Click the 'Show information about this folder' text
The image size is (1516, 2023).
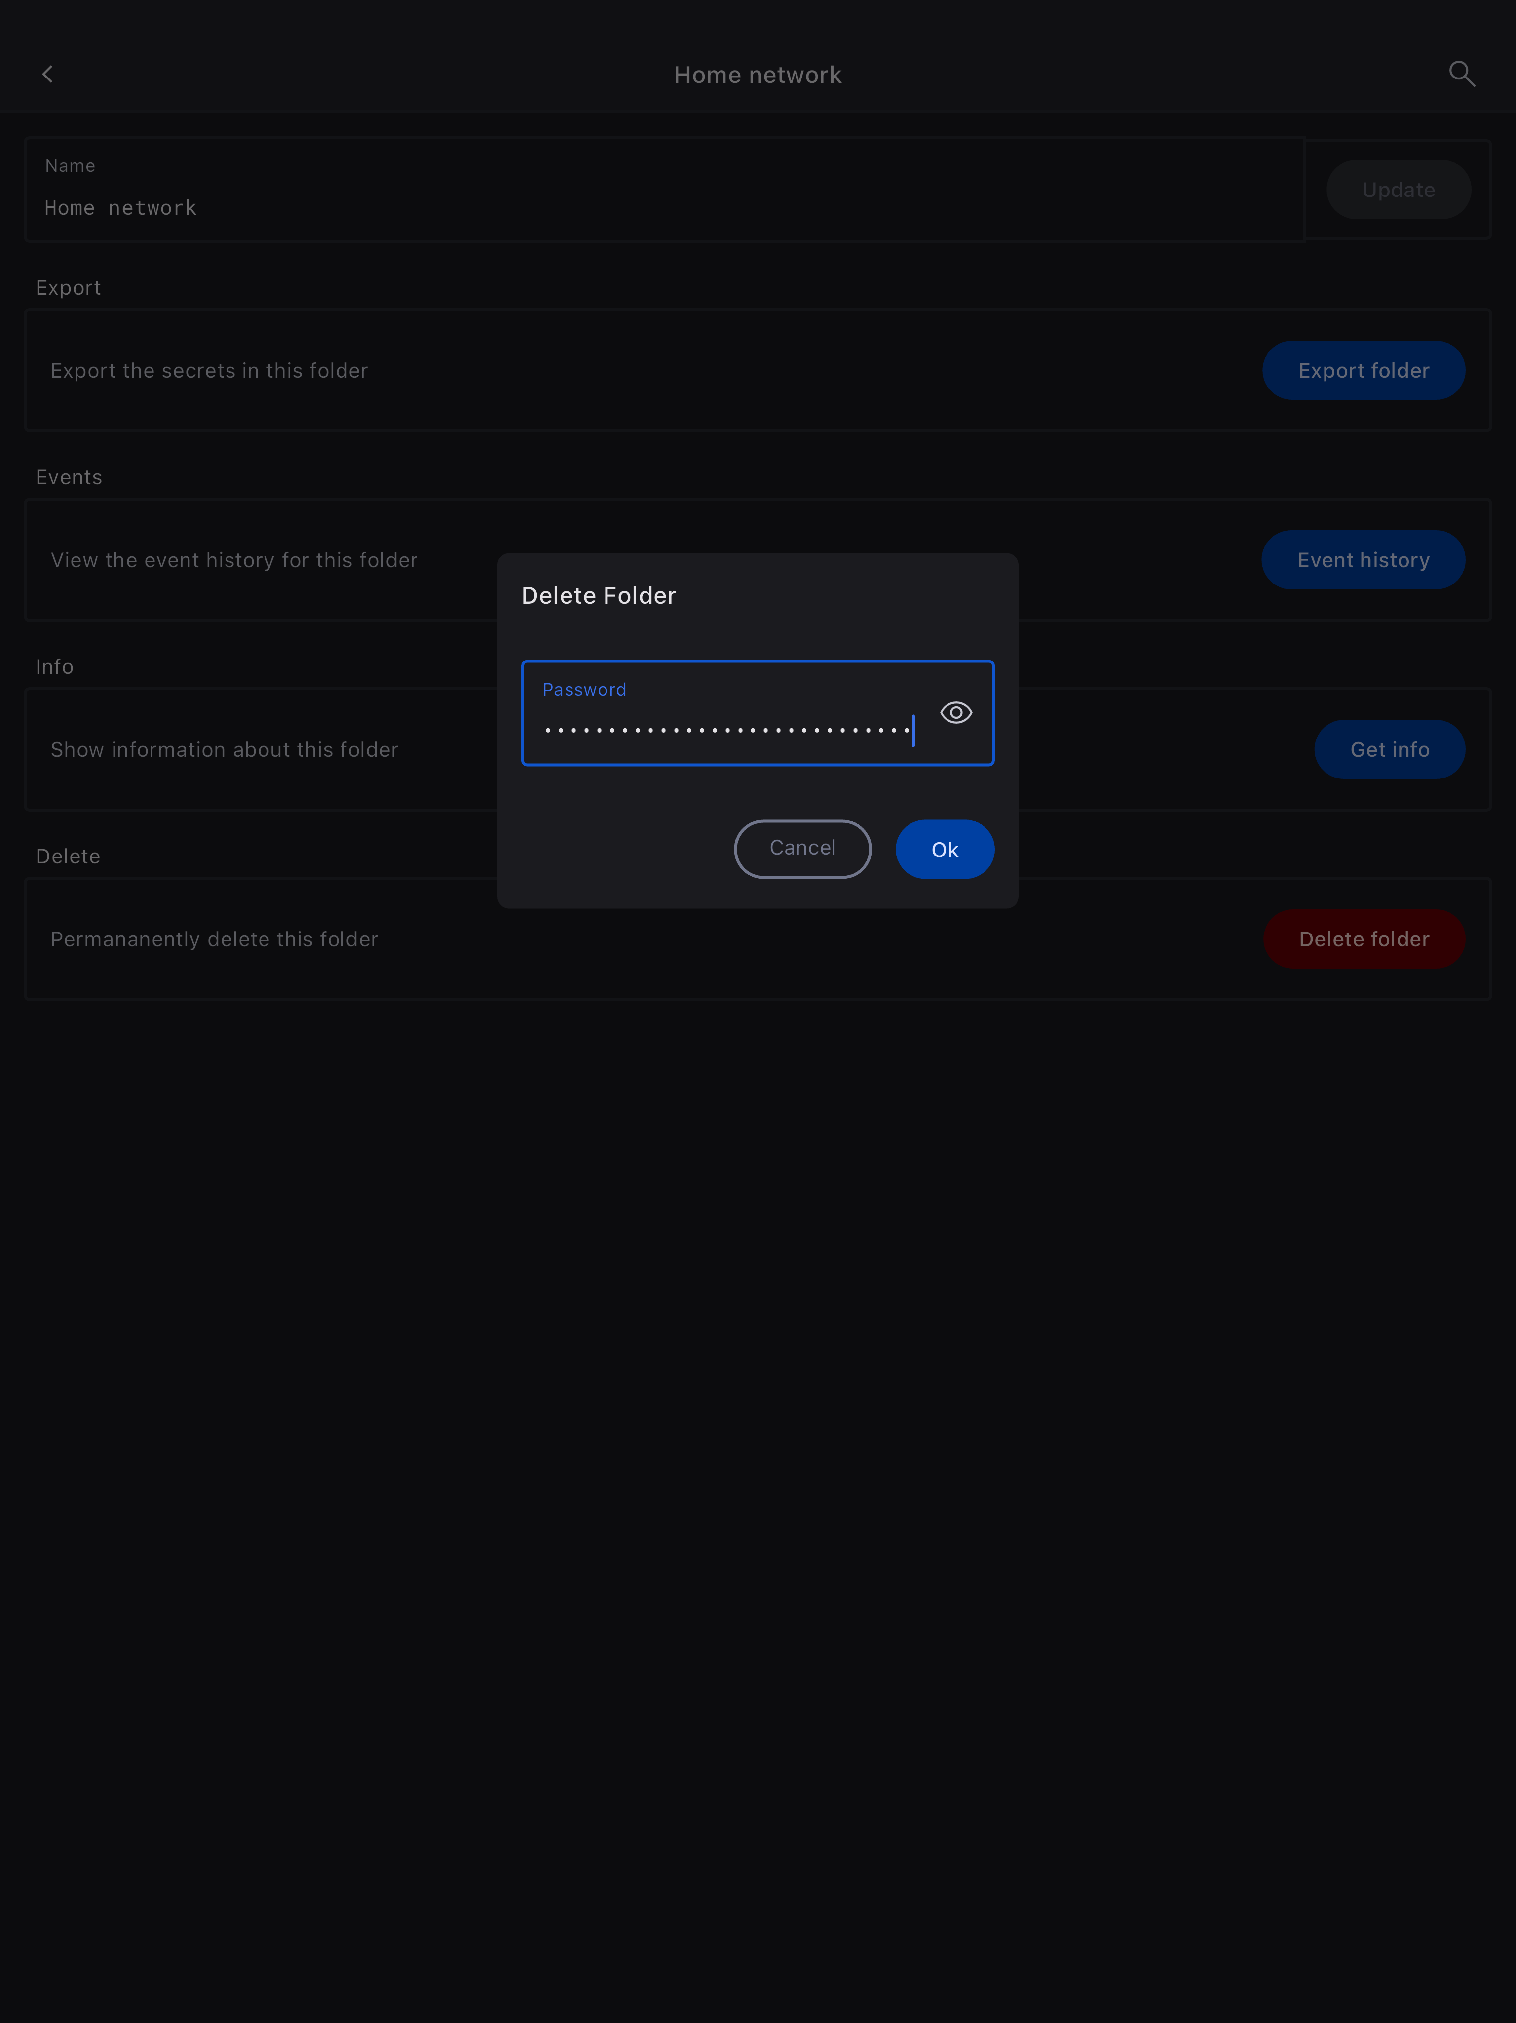coord(224,750)
